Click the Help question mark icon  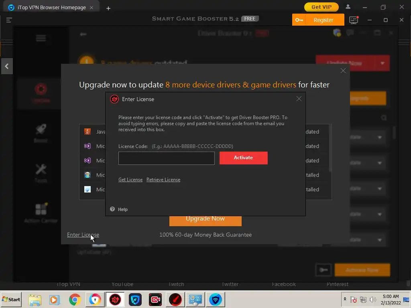click(112, 209)
